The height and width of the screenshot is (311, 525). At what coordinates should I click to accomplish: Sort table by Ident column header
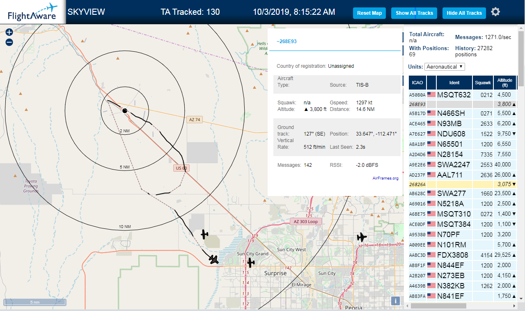tap(454, 83)
